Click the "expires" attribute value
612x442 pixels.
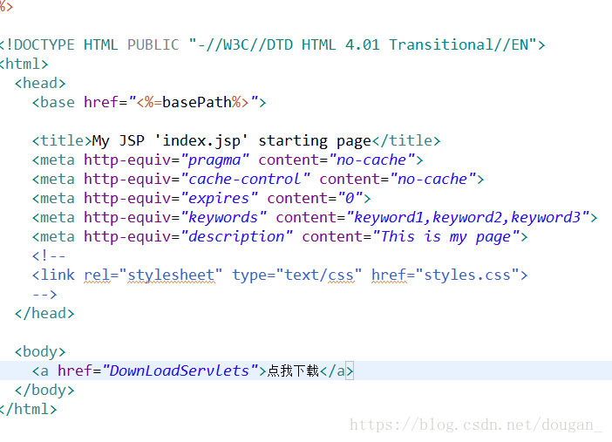(x=219, y=199)
